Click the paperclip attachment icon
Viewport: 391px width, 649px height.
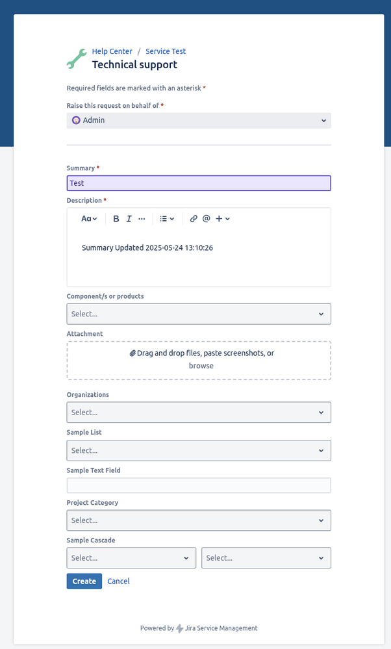132,353
